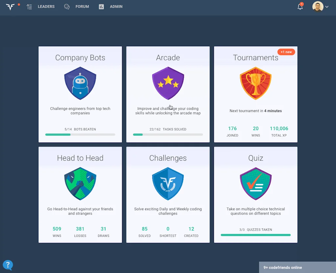Screen dimensions: 336x273
Task: Open the Arcade card title
Action: click(x=168, y=58)
